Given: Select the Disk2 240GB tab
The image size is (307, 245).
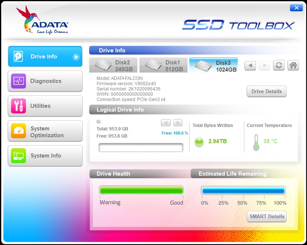Looking at the screenshot, I should [113, 65].
